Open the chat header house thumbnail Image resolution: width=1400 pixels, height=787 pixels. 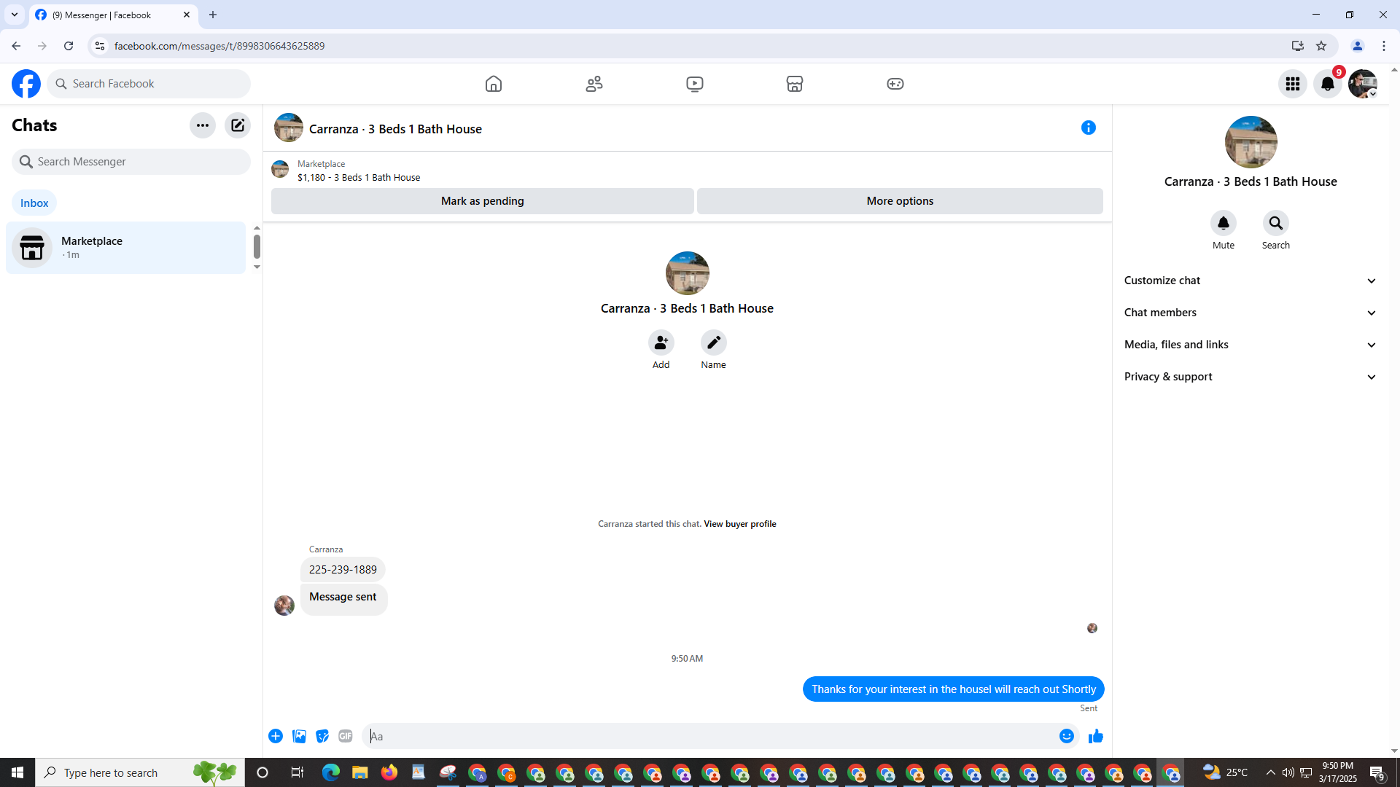[289, 128]
